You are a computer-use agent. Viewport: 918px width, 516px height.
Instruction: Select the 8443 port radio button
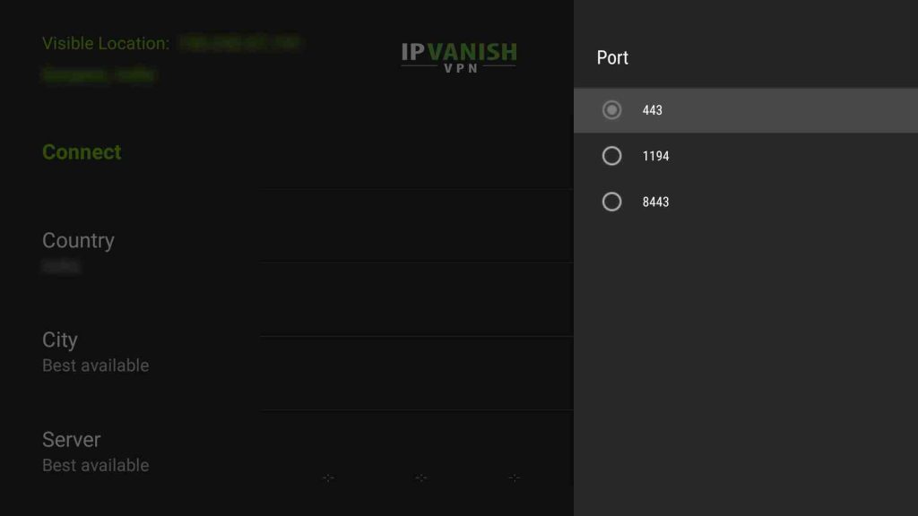pos(611,202)
